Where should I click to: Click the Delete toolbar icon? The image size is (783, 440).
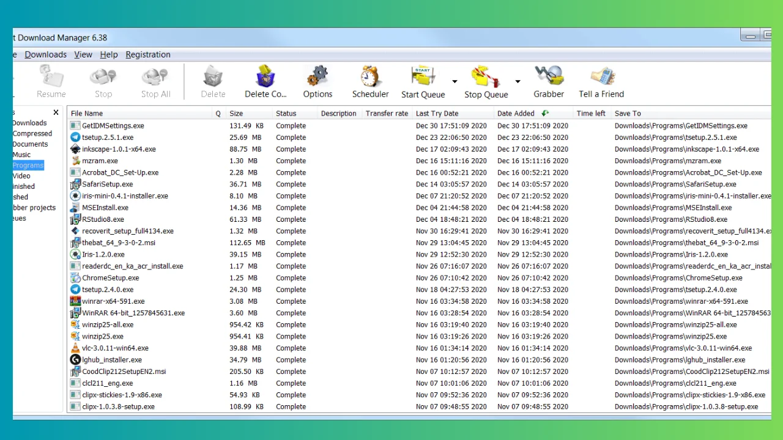pos(213,76)
